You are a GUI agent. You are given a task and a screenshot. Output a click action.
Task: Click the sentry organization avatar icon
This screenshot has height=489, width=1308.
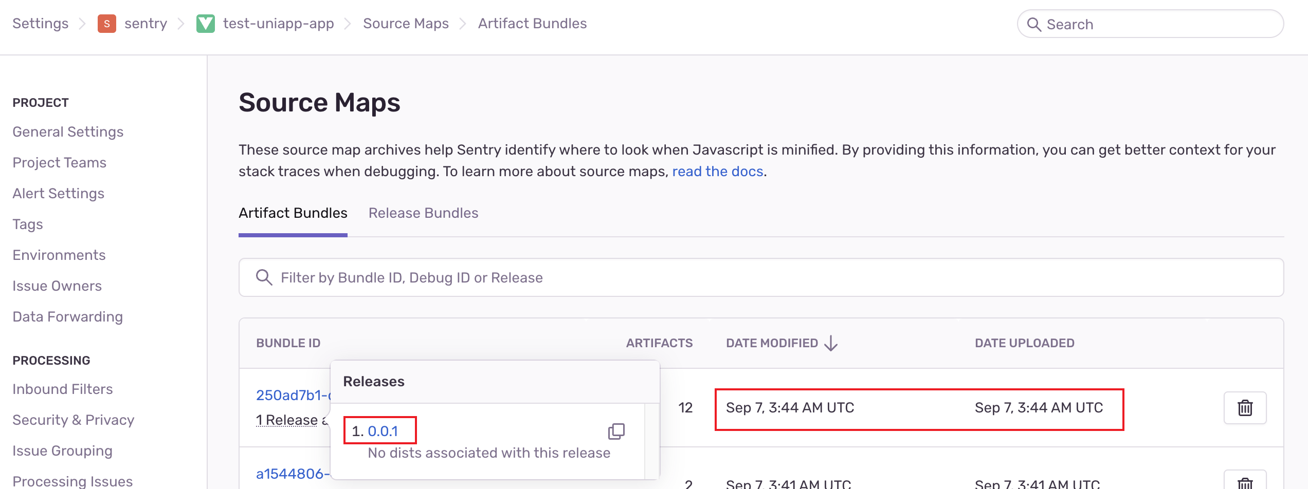click(x=106, y=24)
